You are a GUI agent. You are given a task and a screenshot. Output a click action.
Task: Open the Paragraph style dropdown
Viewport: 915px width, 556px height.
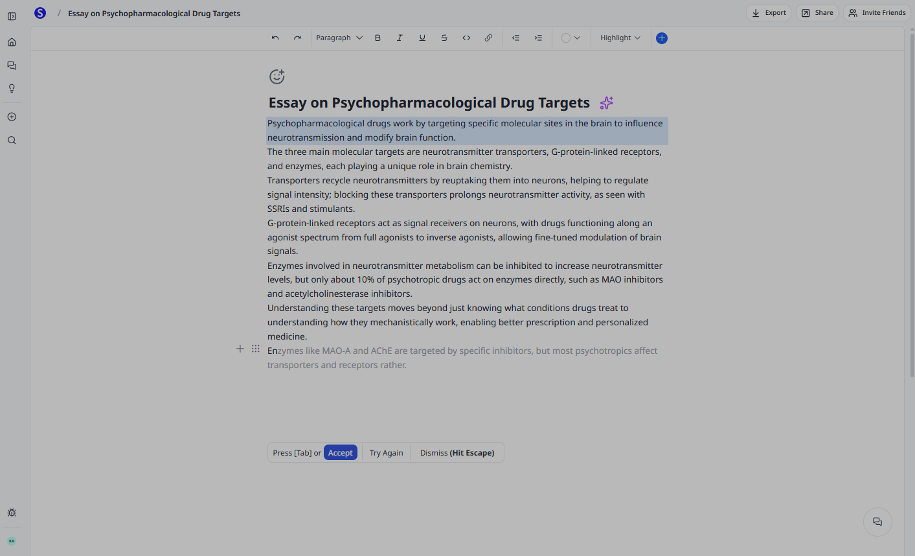click(338, 38)
